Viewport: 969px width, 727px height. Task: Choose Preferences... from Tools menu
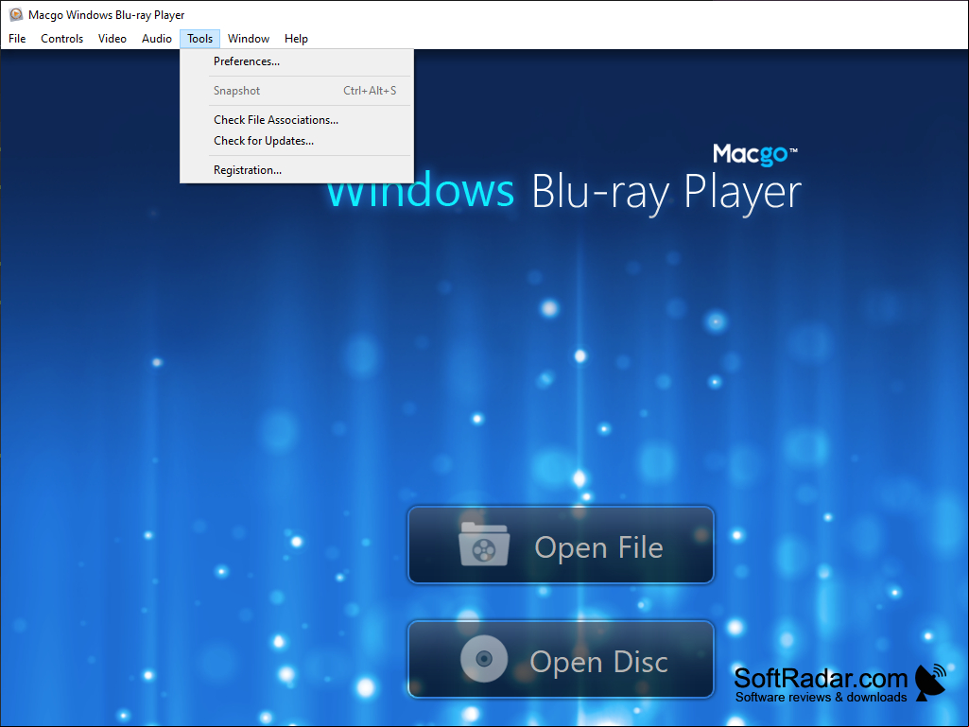click(297, 61)
